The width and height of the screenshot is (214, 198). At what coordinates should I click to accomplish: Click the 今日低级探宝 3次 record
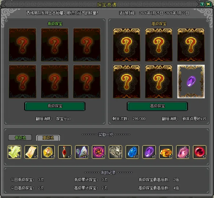[27, 180]
